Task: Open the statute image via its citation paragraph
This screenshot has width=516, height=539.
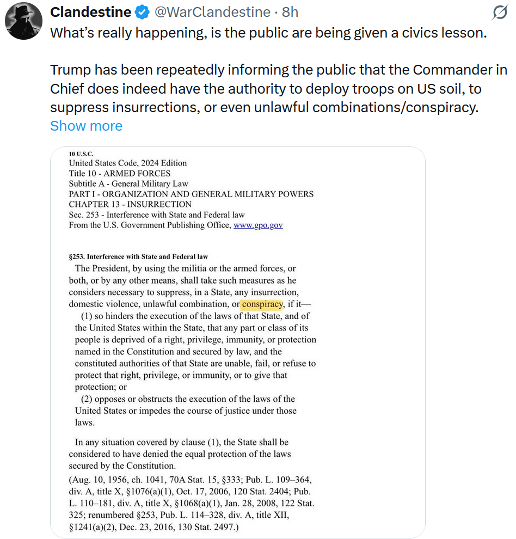Action: pos(191,503)
